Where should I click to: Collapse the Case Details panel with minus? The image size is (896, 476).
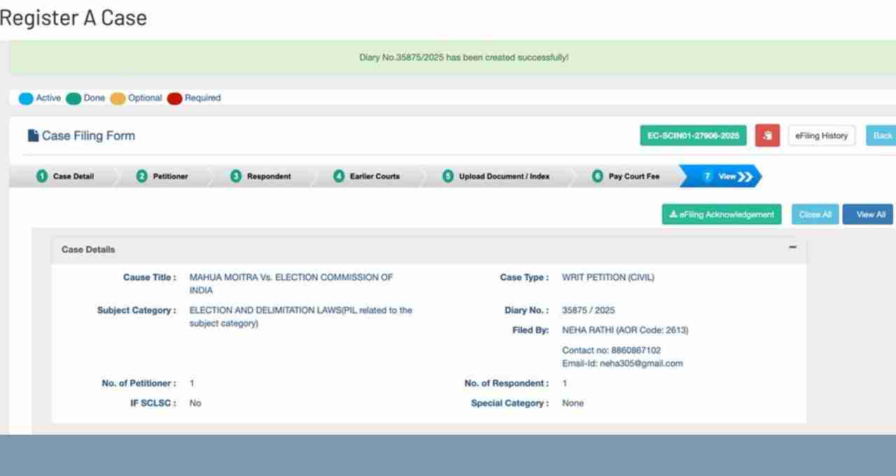(792, 248)
